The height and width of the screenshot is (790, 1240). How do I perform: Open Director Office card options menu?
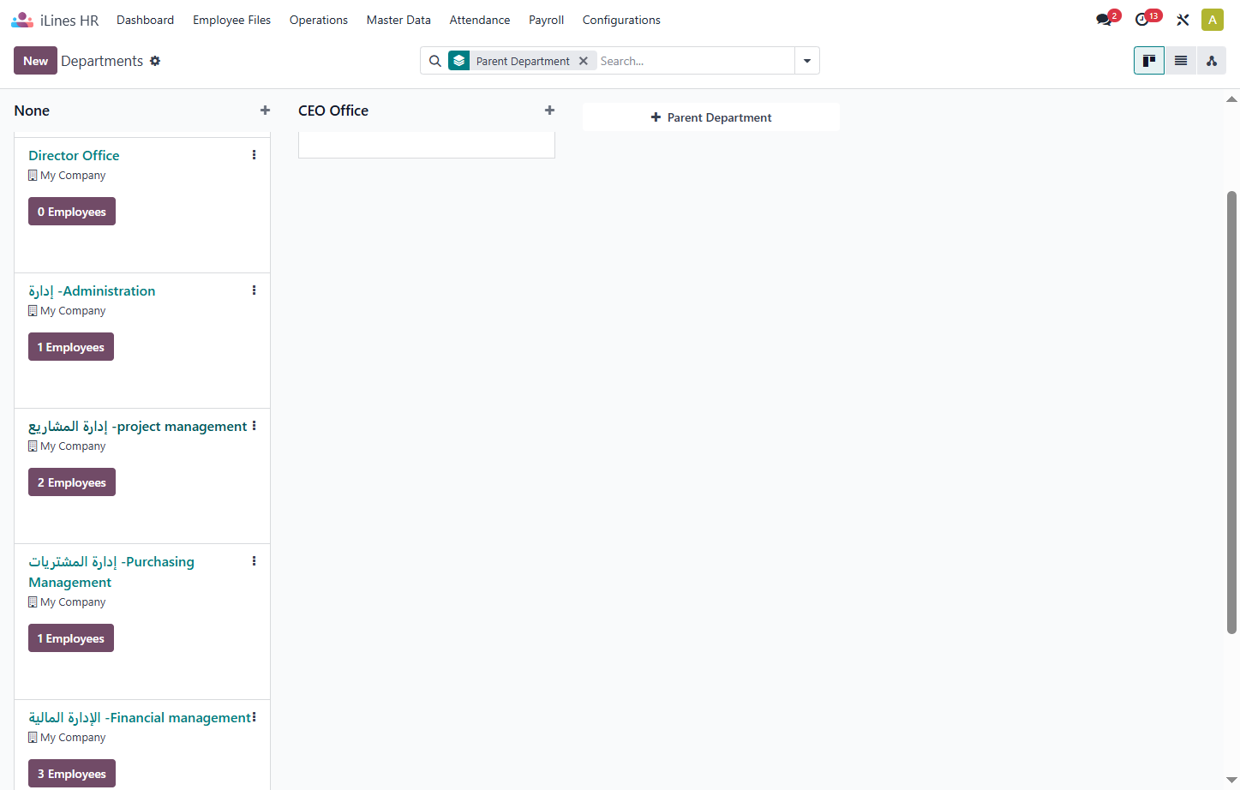click(x=254, y=155)
